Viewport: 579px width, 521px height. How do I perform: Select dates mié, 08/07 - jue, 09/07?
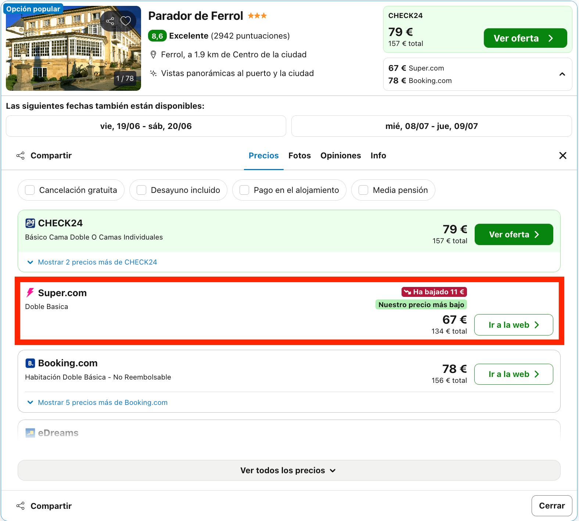(432, 126)
